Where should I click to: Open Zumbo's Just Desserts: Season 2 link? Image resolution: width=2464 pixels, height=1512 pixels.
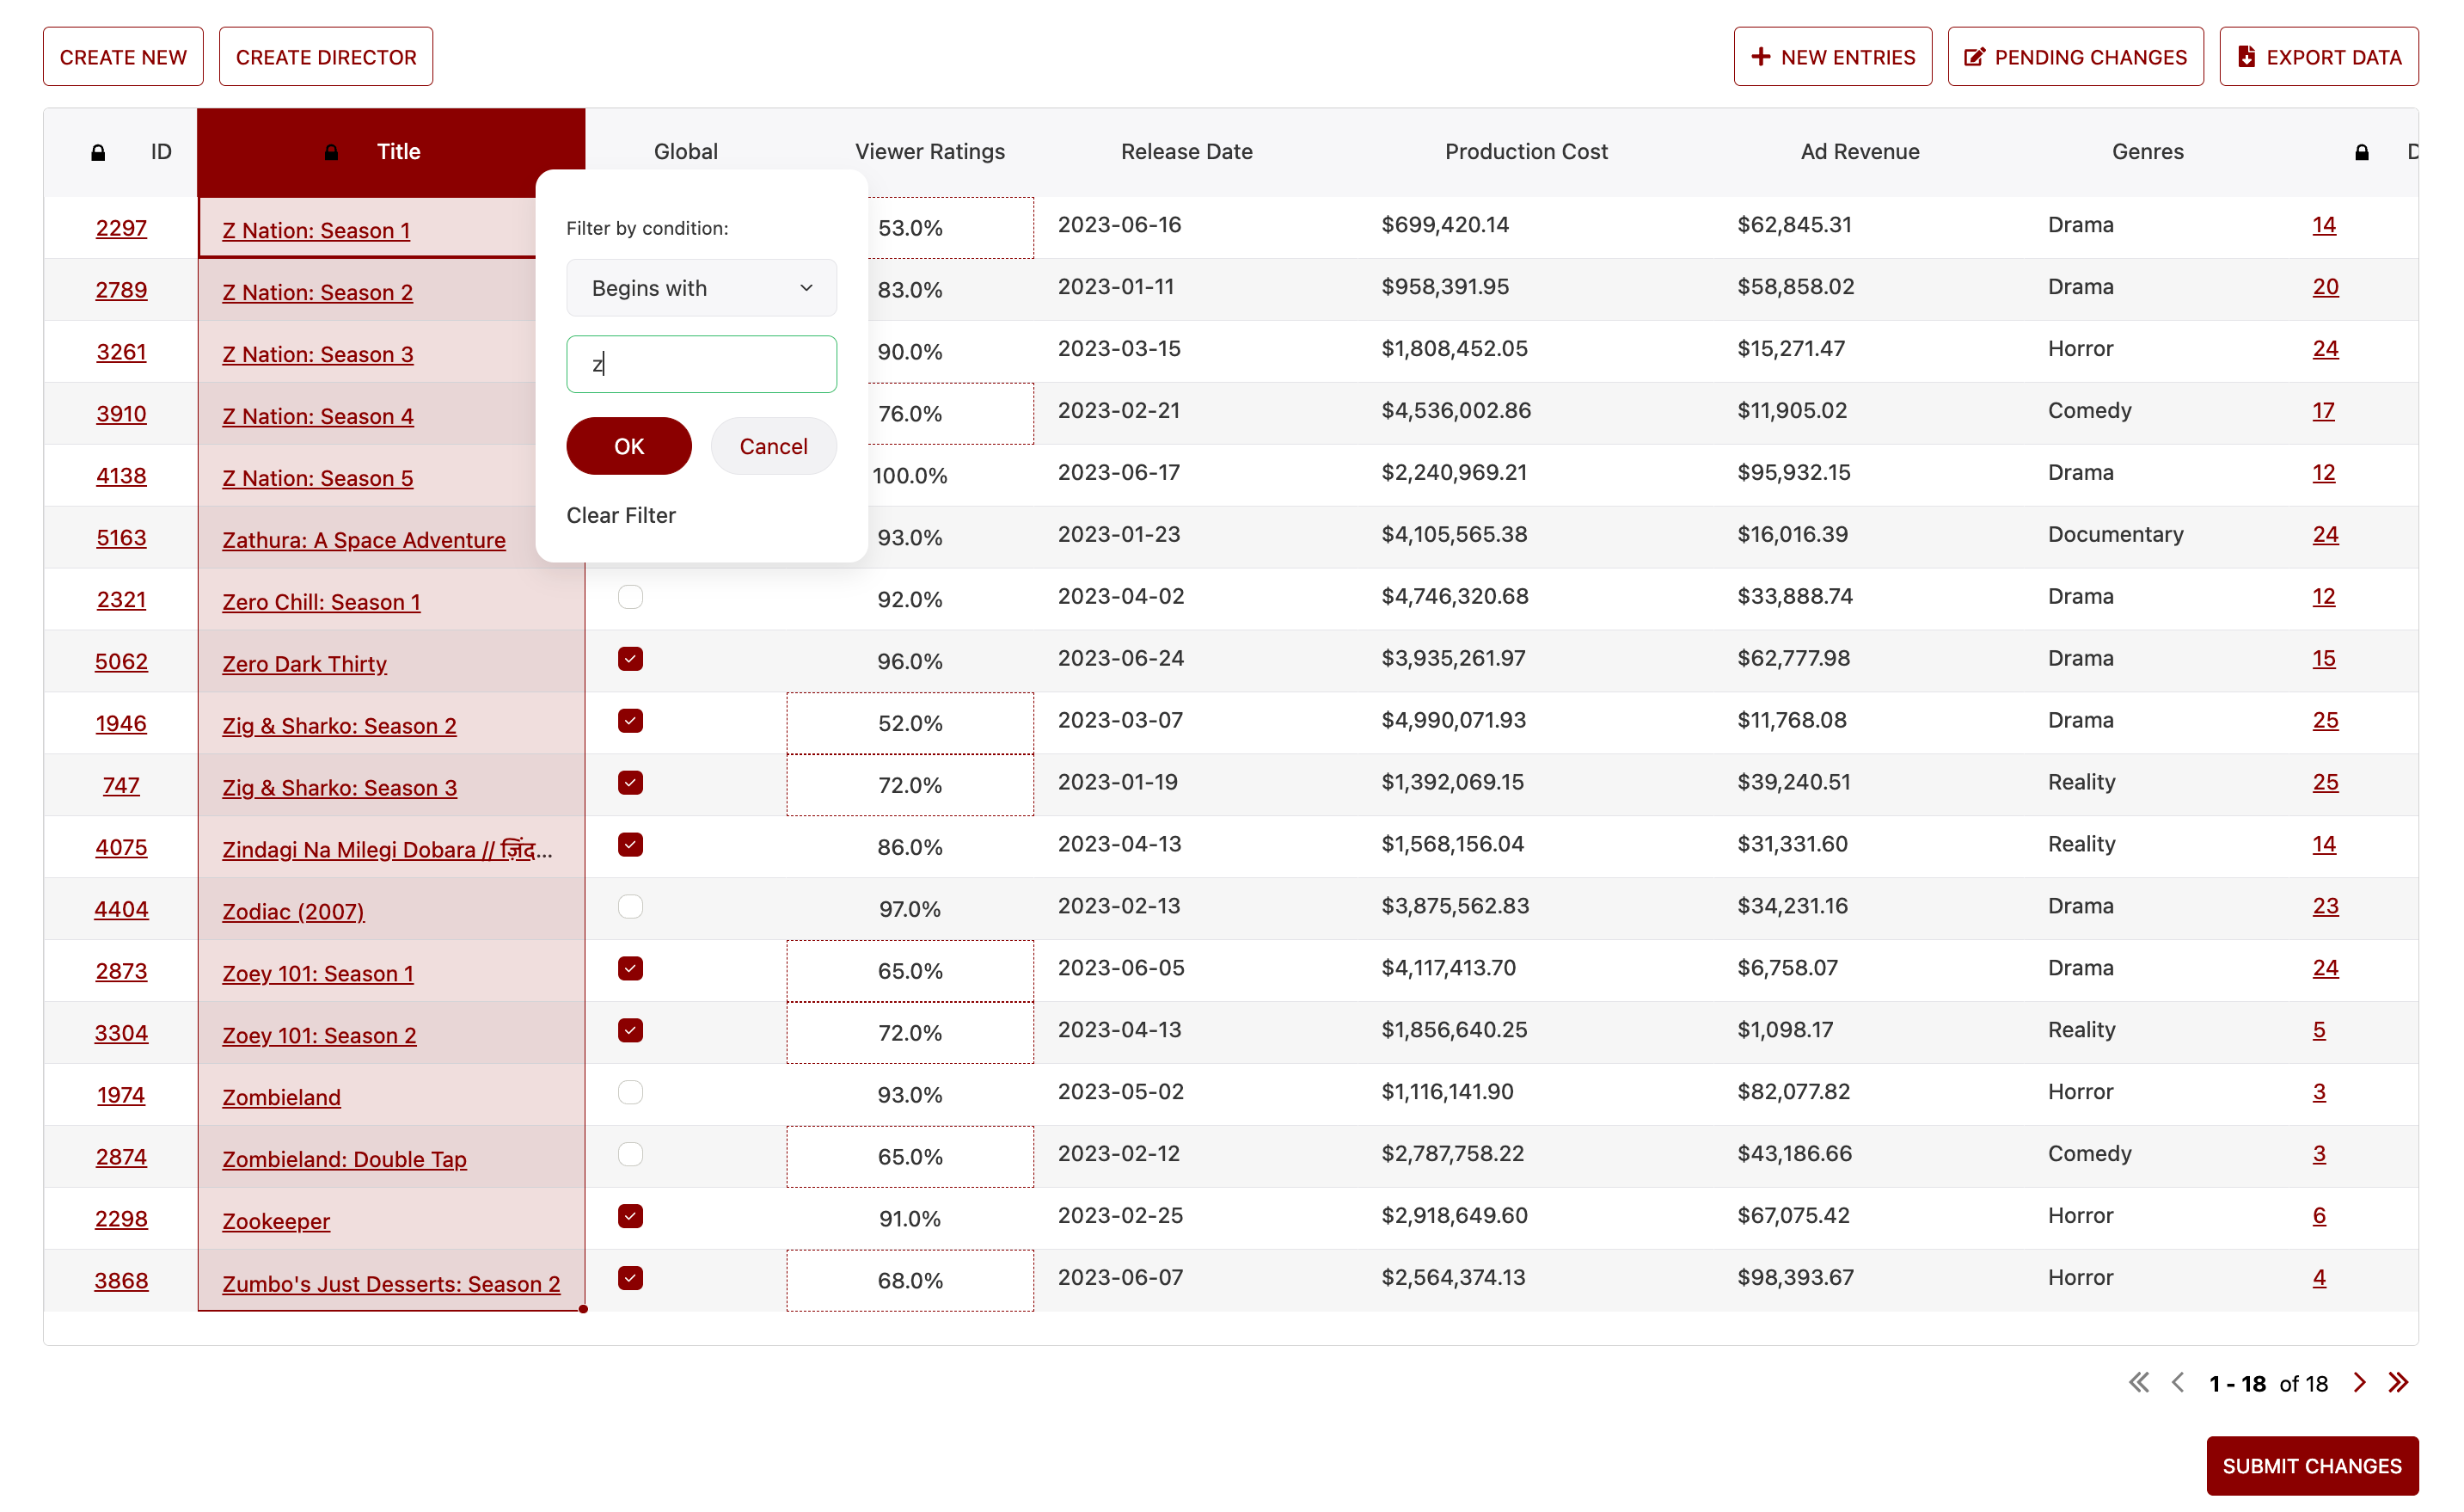click(x=391, y=1284)
